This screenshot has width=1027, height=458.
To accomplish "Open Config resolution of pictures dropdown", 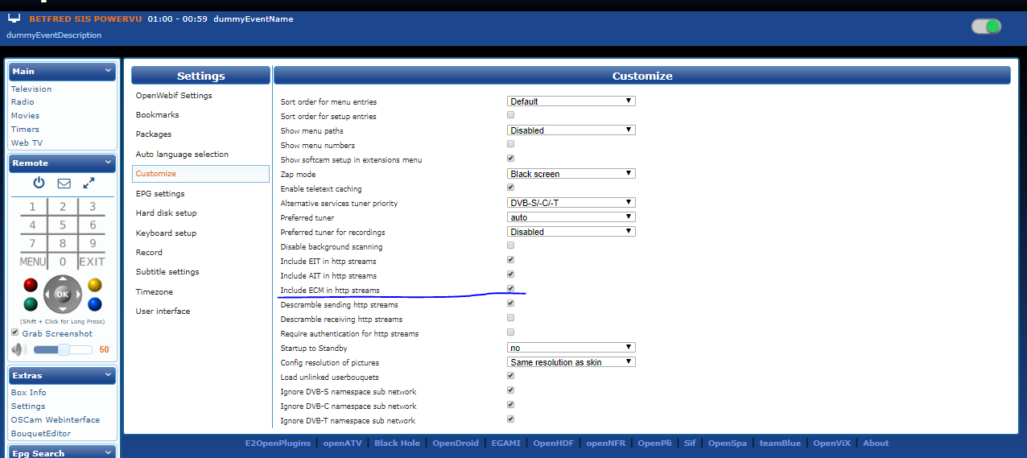I will pyautogui.click(x=571, y=362).
